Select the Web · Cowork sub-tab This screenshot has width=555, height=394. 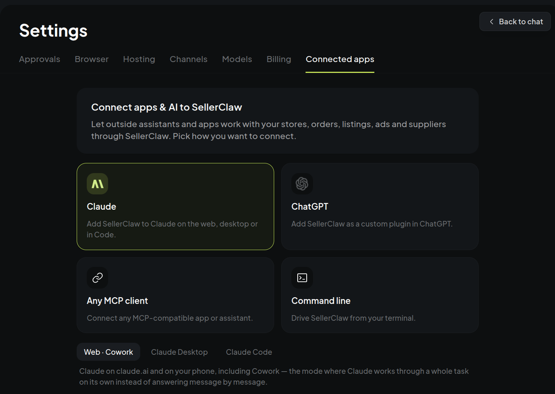108,352
